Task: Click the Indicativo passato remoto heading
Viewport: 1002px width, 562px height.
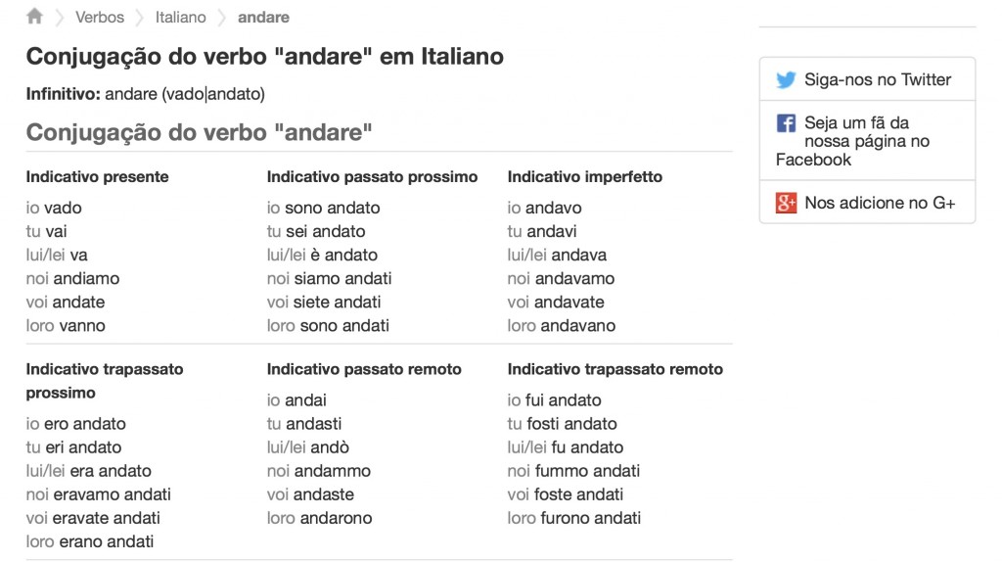Action: click(364, 369)
